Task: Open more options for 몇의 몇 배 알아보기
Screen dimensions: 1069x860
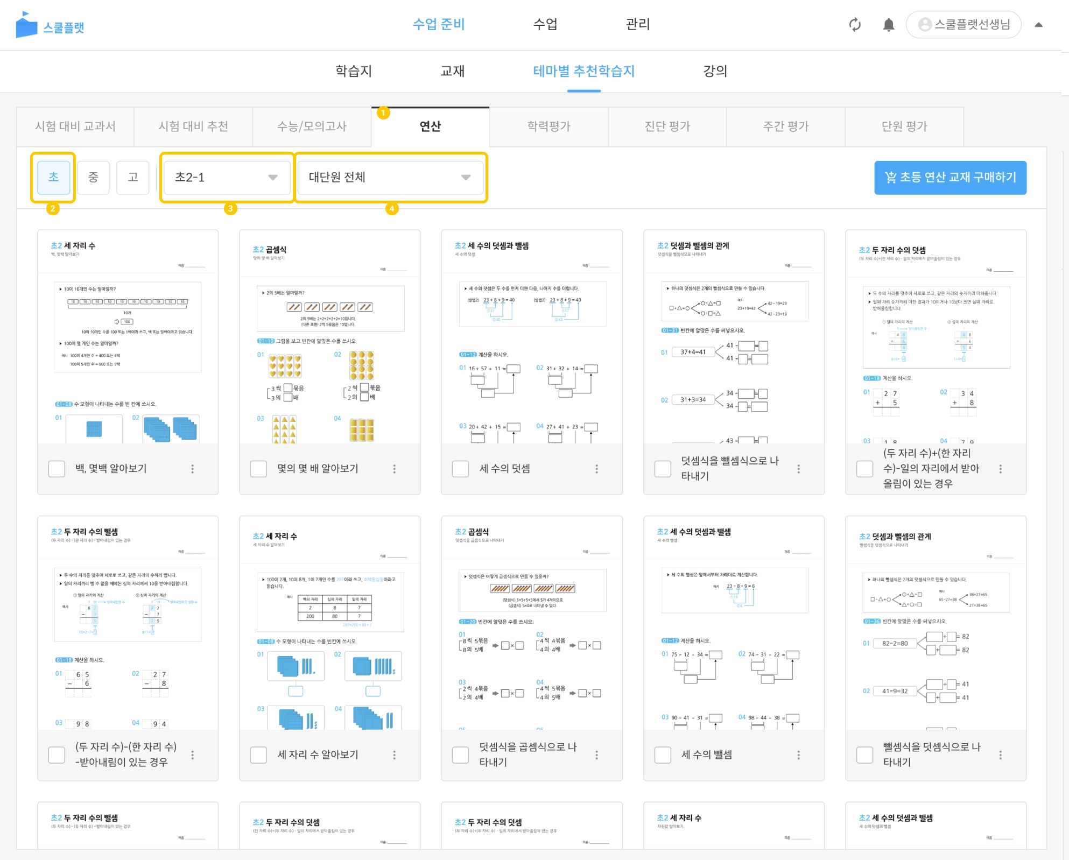Action: click(x=394, y=469)
